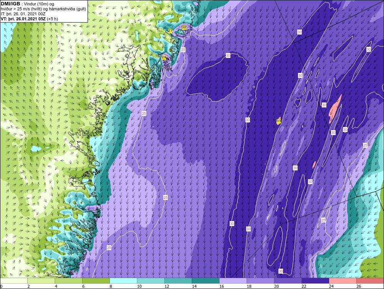Viewport: 384px width, 289px height.
Task: Click the 'IT: þri. 26. 01. 2021 00Z' line
Action: [x=23, y=14]
